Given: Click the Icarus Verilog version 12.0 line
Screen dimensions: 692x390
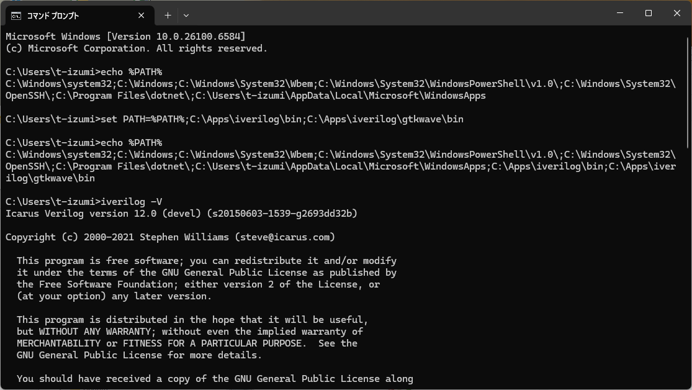Looking at the screenshot, I should pos(181,214).
